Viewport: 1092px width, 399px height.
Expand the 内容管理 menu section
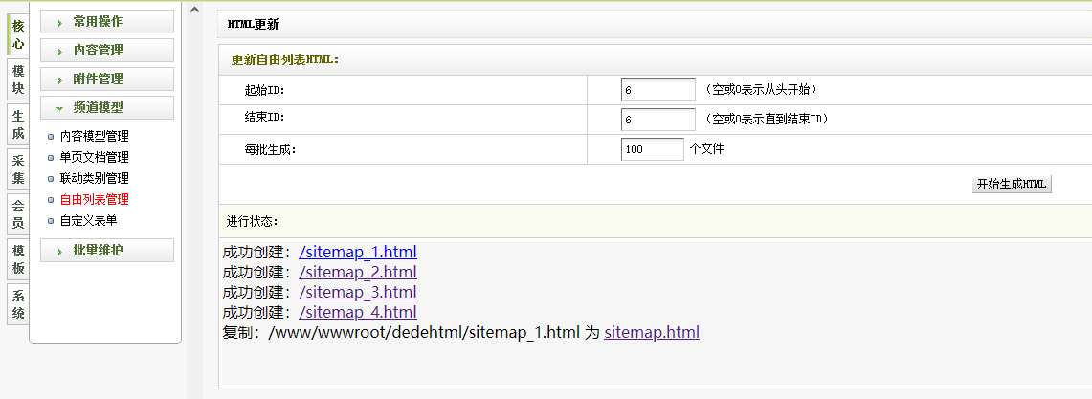[106, 50]
